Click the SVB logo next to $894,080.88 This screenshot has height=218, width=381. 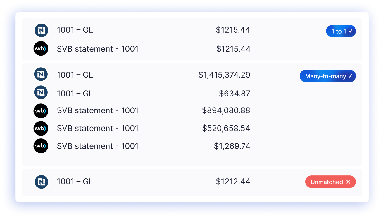coord(41,111)
